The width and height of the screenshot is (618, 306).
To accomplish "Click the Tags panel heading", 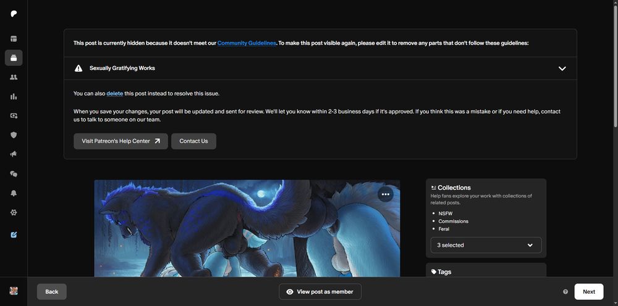I will click(x=441, y=272).
